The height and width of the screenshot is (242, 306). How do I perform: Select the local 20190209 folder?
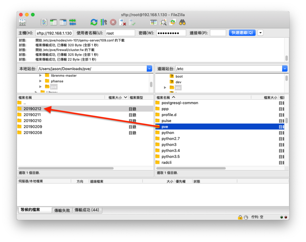coord(85,127)
